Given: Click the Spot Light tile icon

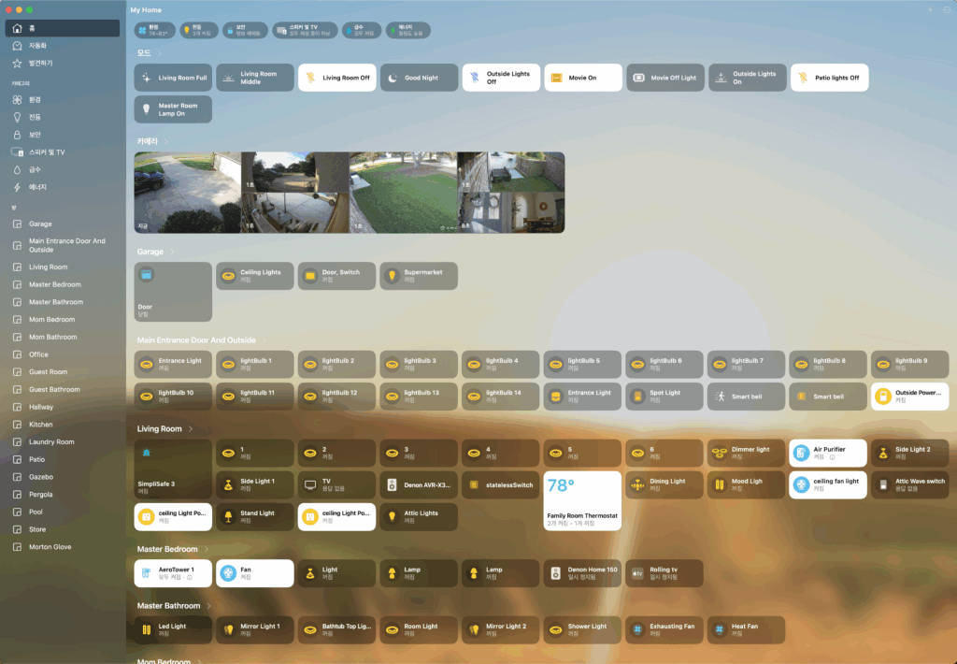Looking at the screenshot, I should (637, 397).
